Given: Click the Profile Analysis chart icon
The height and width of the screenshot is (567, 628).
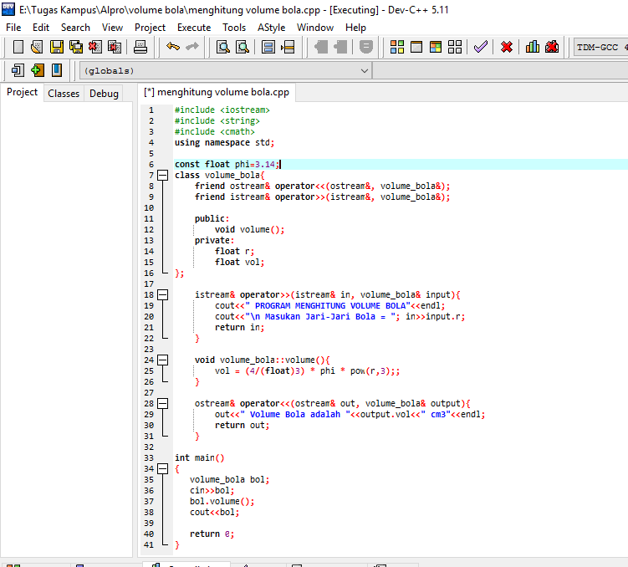Looking at the screenshot, I should pos(533,47).
